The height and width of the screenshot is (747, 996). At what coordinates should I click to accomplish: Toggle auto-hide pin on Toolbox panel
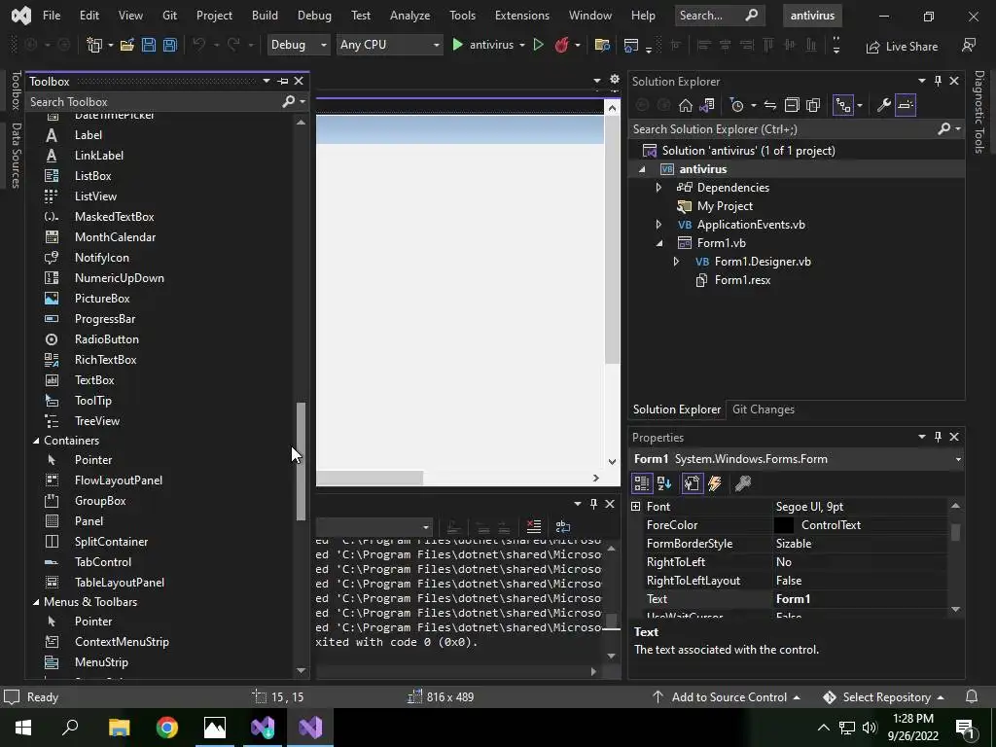pyautogui.click(x=283, y=82)
